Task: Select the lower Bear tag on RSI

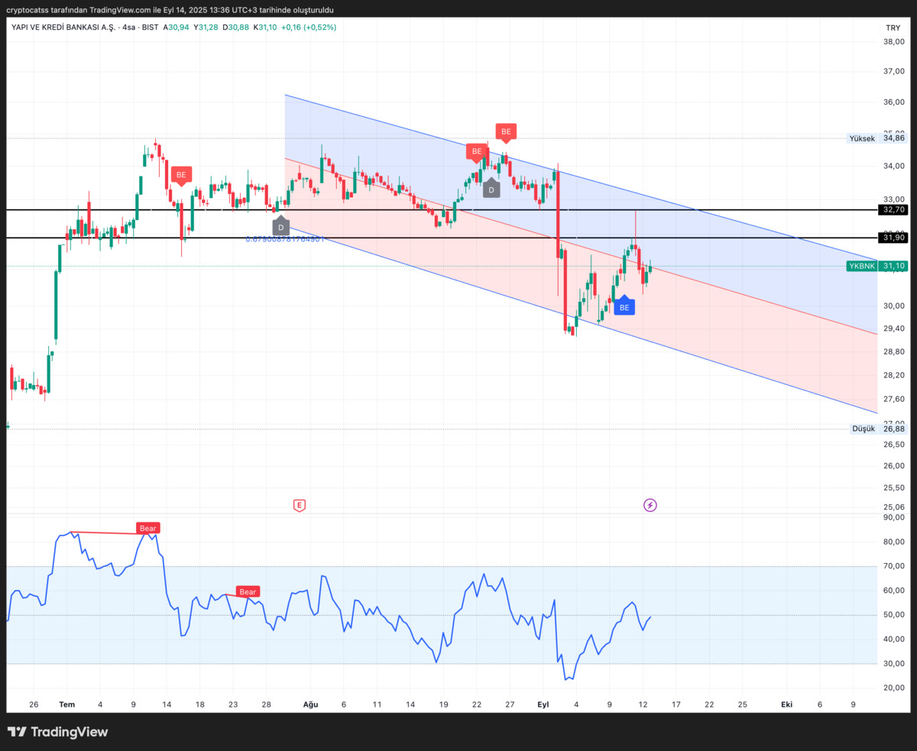Action: tap(248, 591)
